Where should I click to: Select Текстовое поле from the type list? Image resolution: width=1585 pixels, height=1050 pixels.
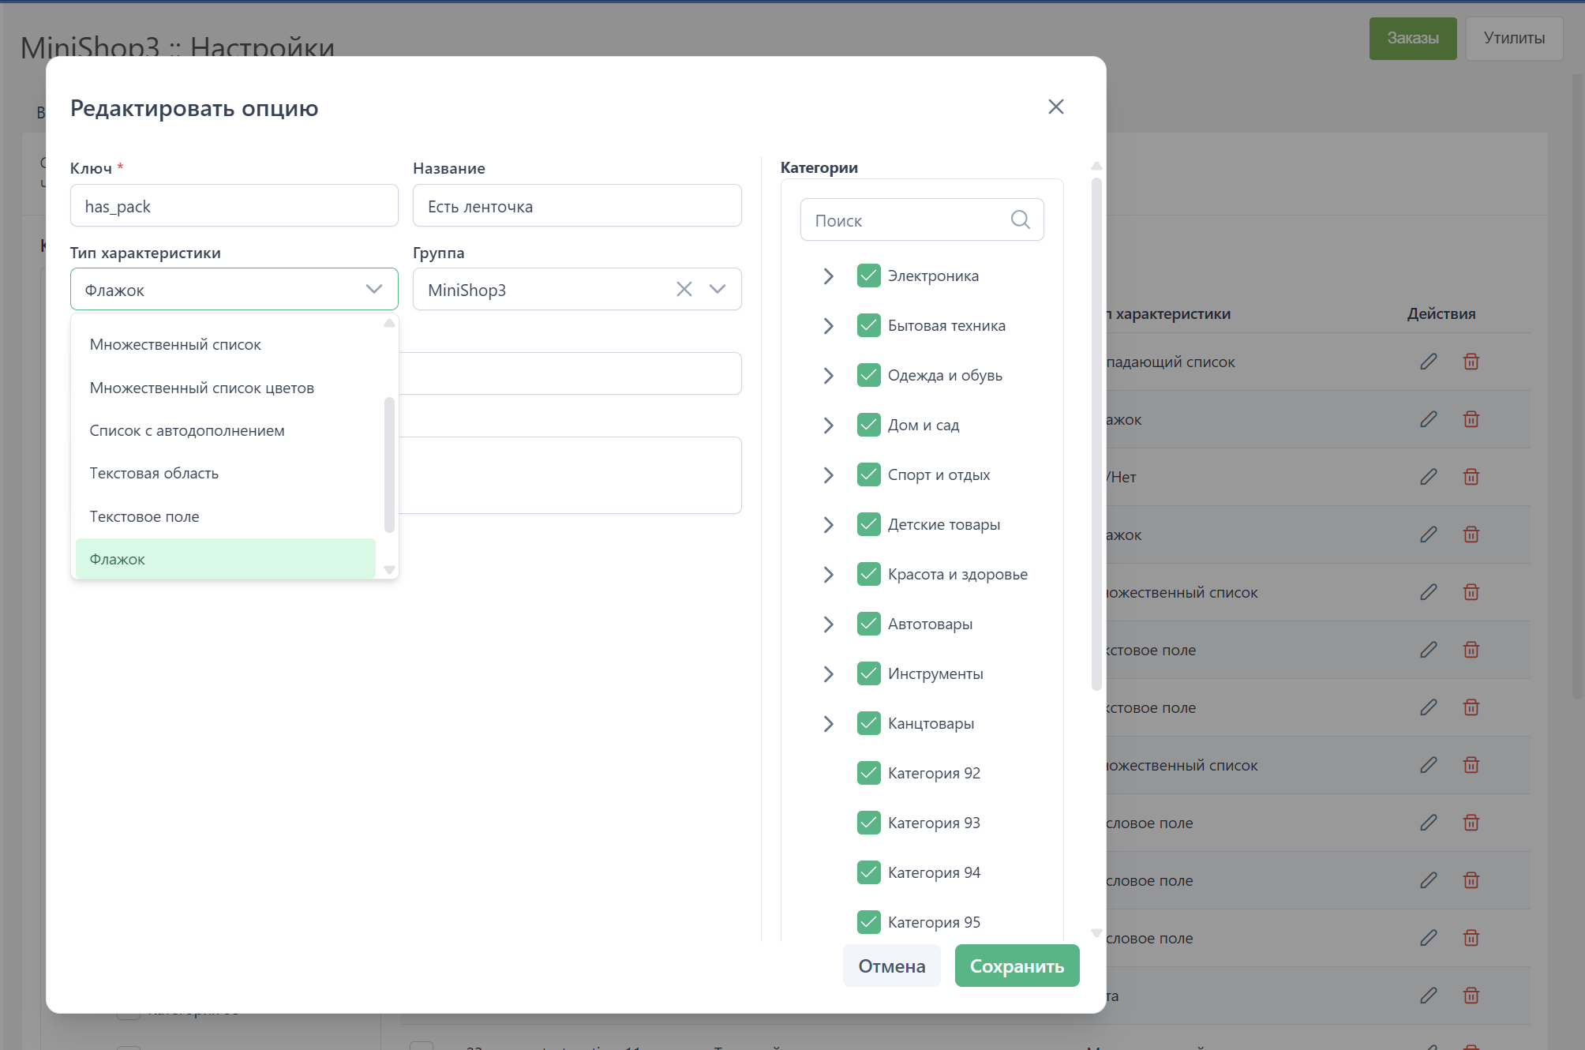click(144, 516)
